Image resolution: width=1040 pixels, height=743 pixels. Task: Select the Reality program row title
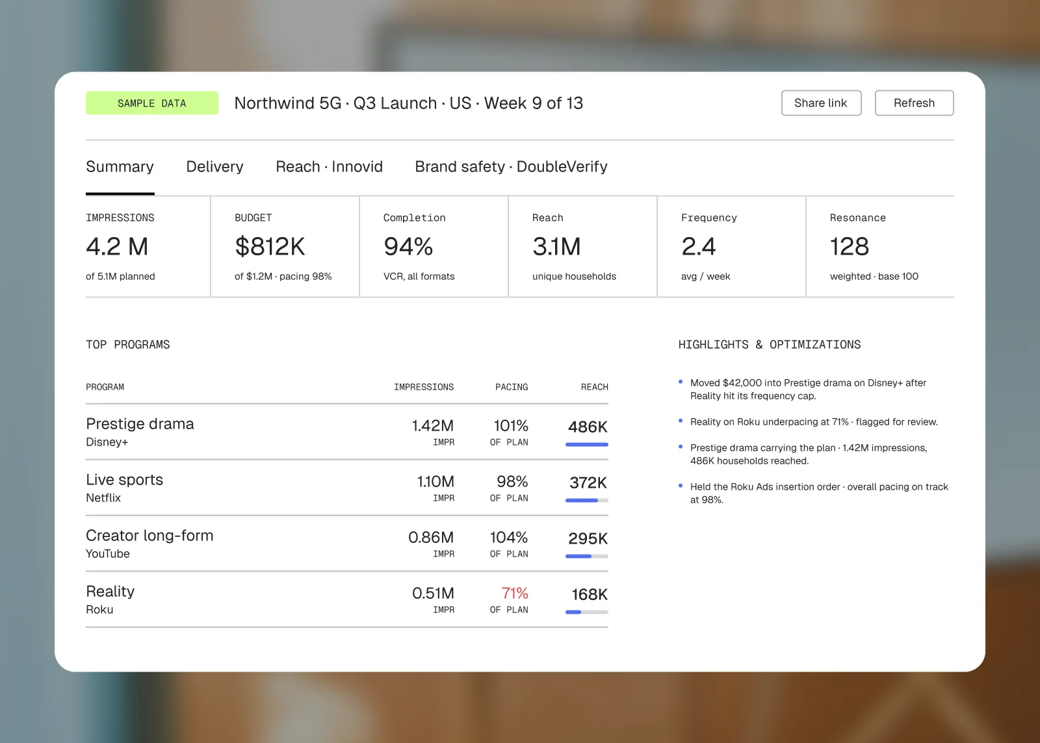(110, 592)
